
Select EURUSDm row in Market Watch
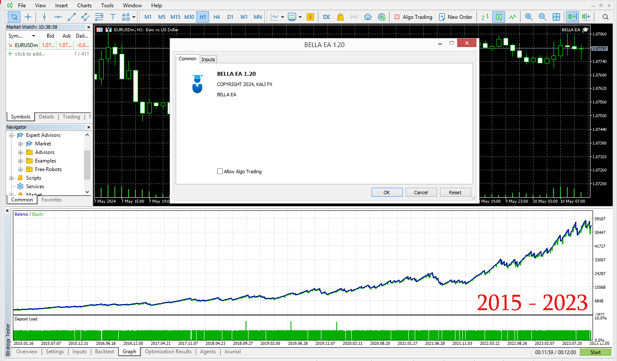(49, 45)
